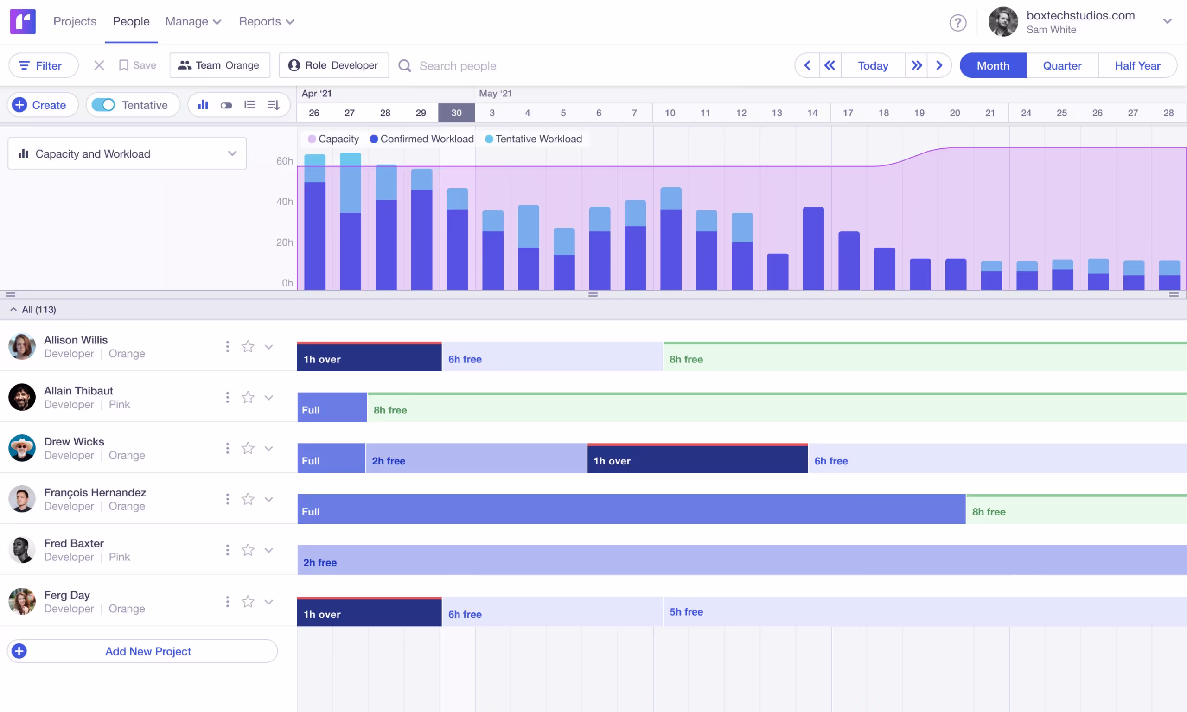Viewport: 1187px width, 712px height.
Task: Select the Tentative Workload legend swatch
Action: (x=489, y=139)
